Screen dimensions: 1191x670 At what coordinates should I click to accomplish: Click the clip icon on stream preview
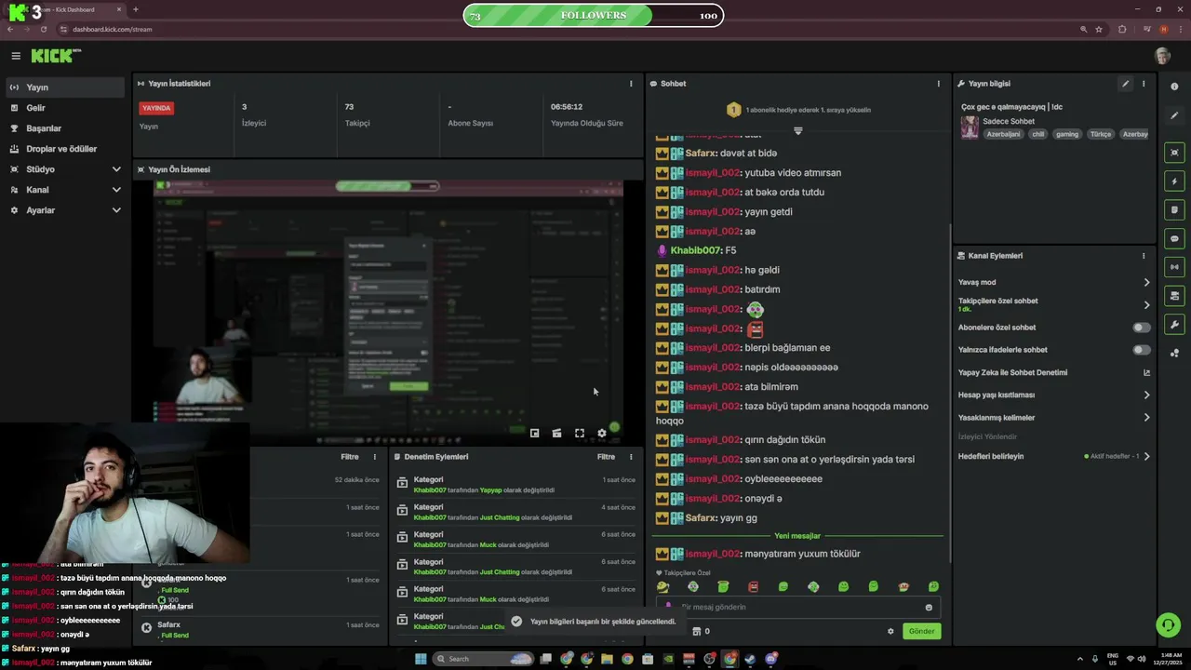556,433
